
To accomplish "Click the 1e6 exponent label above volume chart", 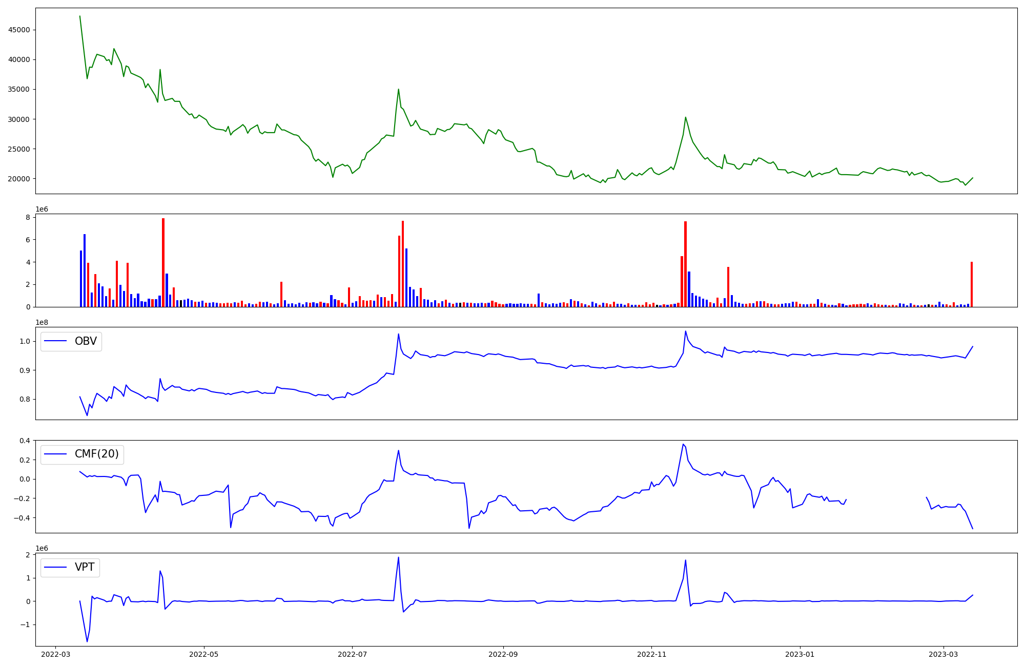I will point(42,209).
